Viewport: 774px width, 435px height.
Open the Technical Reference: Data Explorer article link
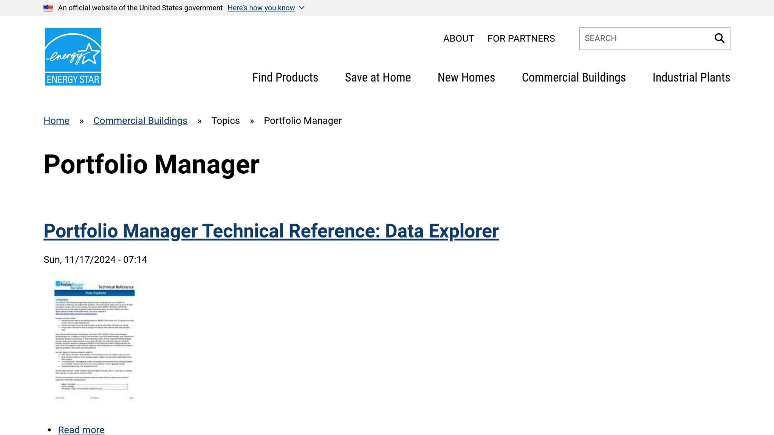(x=271, y=231)
